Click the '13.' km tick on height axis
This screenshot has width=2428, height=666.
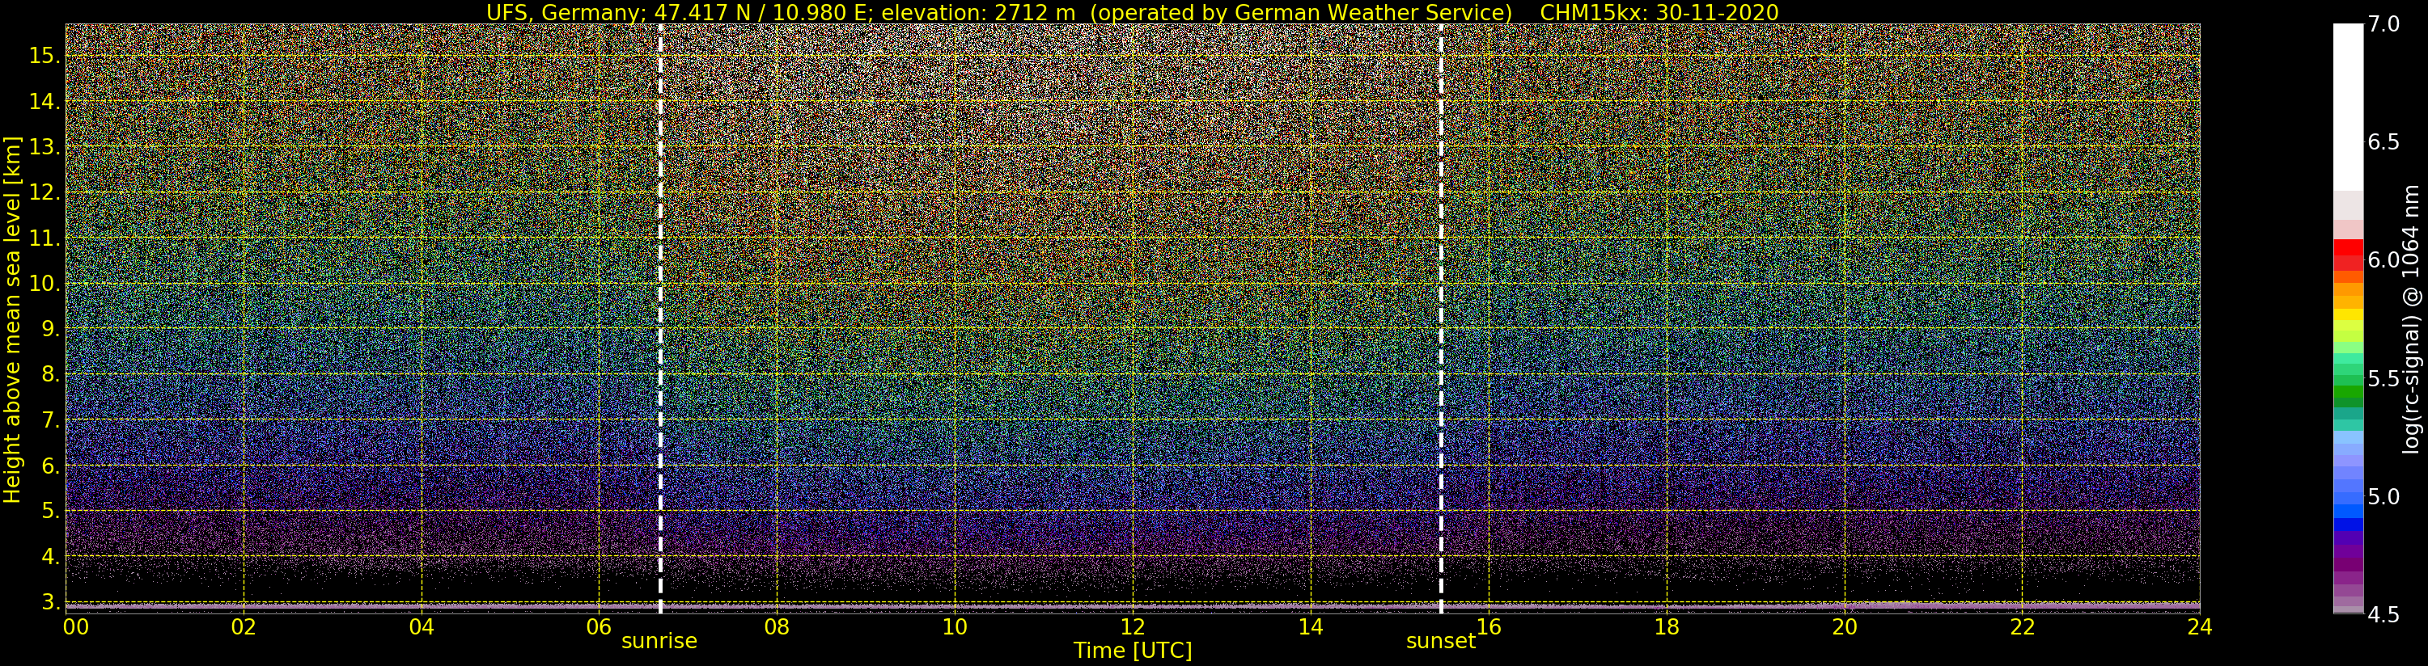click(x=44, y=147)
